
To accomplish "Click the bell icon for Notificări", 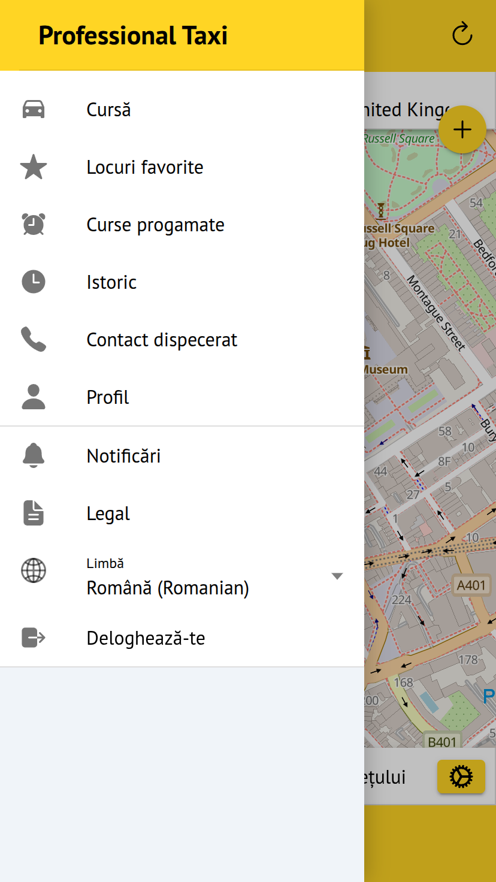I will [34, 455].
